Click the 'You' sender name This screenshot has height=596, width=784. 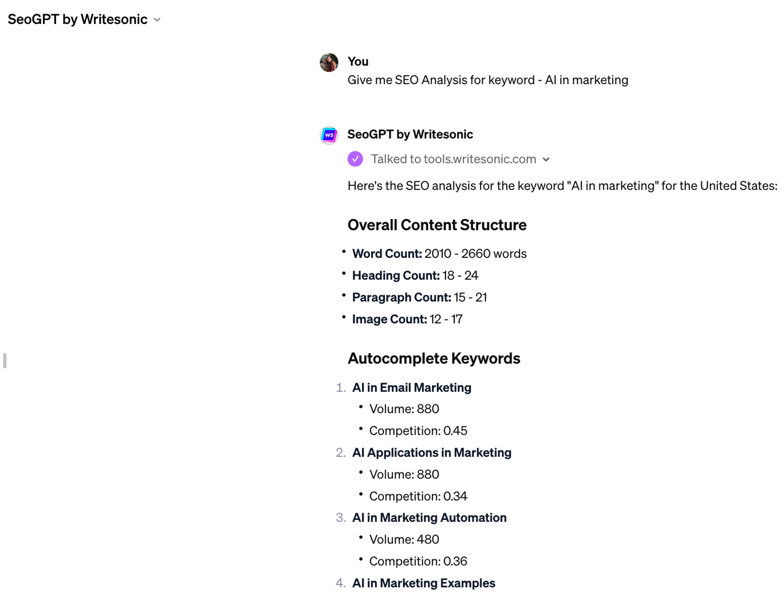(358, 61)
